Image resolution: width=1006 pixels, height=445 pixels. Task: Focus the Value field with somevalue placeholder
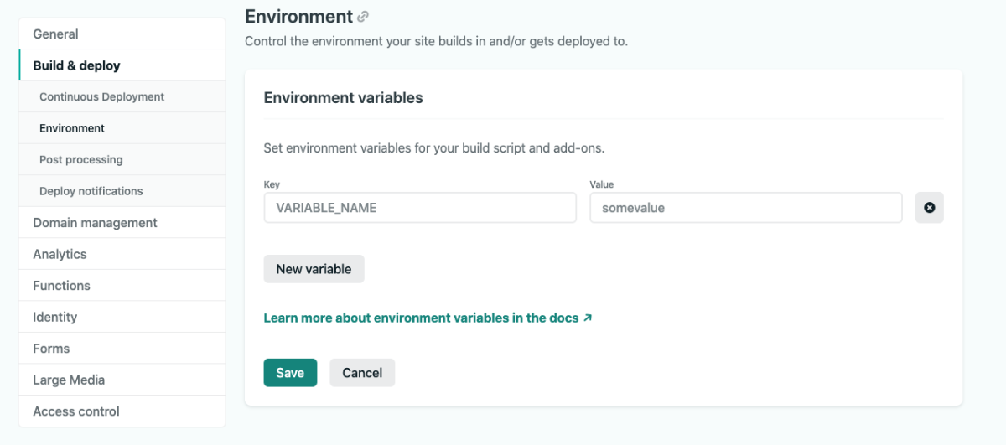[x=746, y=208]
